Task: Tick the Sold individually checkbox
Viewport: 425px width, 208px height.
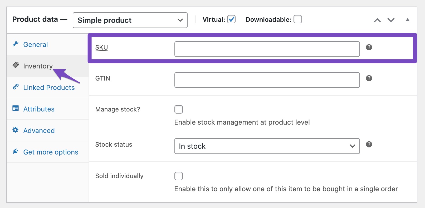Action: [x=179, y=176]
